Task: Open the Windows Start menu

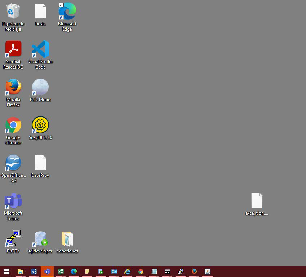Action: tap(6, 272)
